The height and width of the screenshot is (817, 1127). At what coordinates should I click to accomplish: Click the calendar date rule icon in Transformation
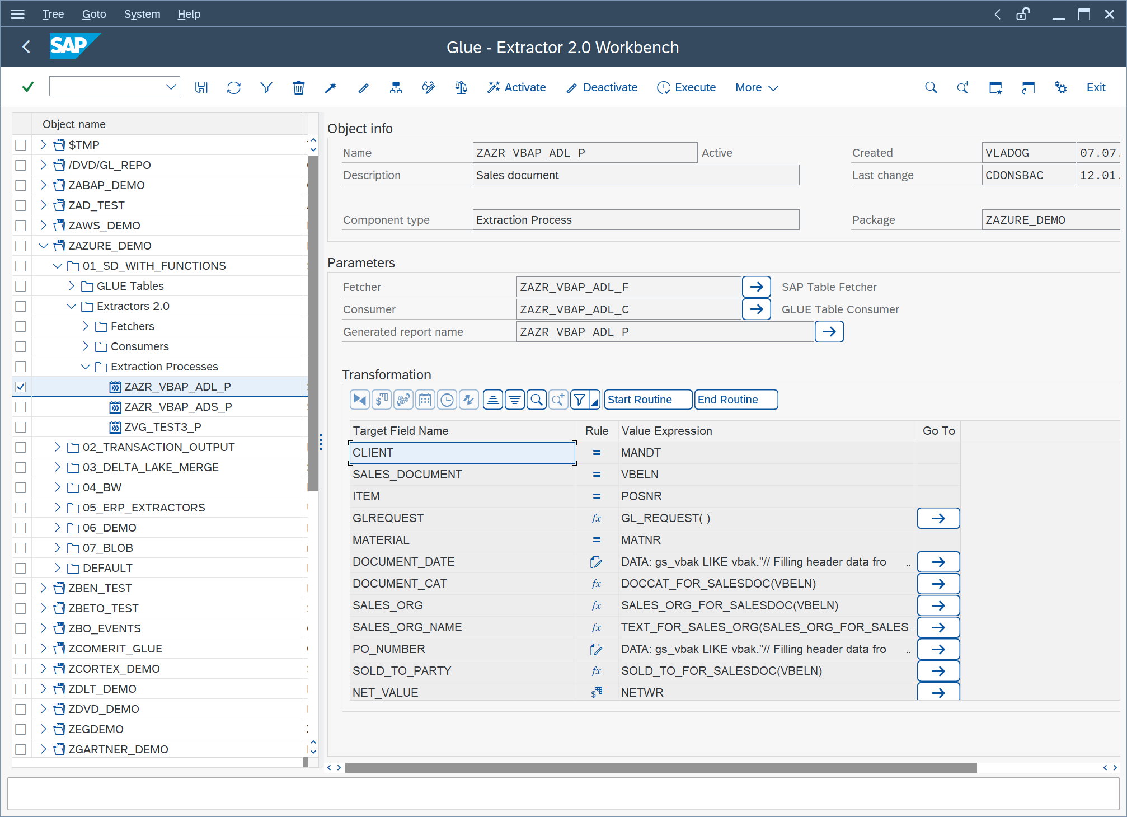click(425, 400)
